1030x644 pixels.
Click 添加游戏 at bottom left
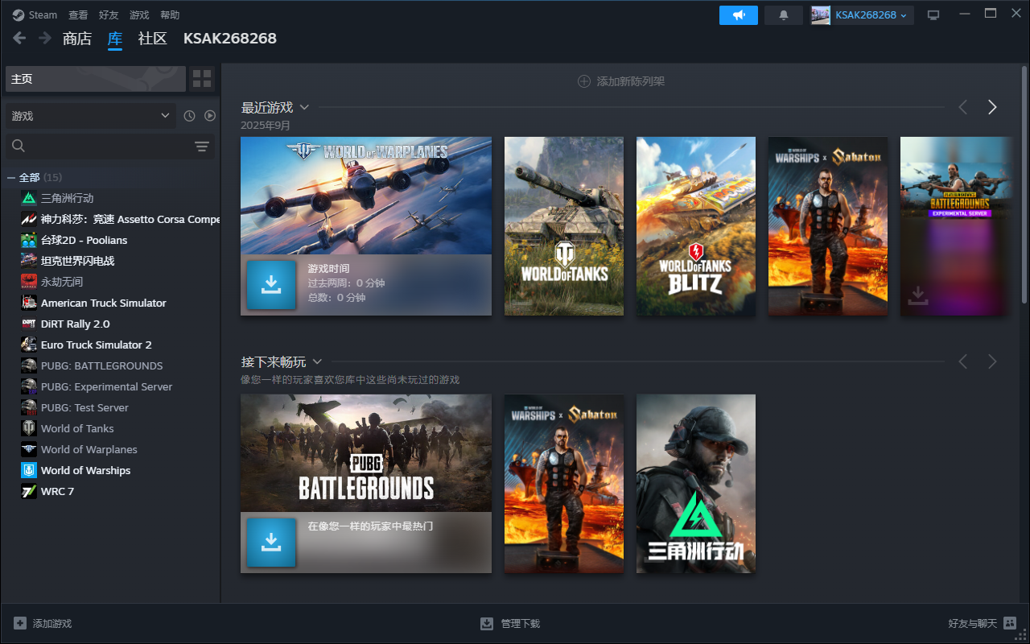[43, 623]
